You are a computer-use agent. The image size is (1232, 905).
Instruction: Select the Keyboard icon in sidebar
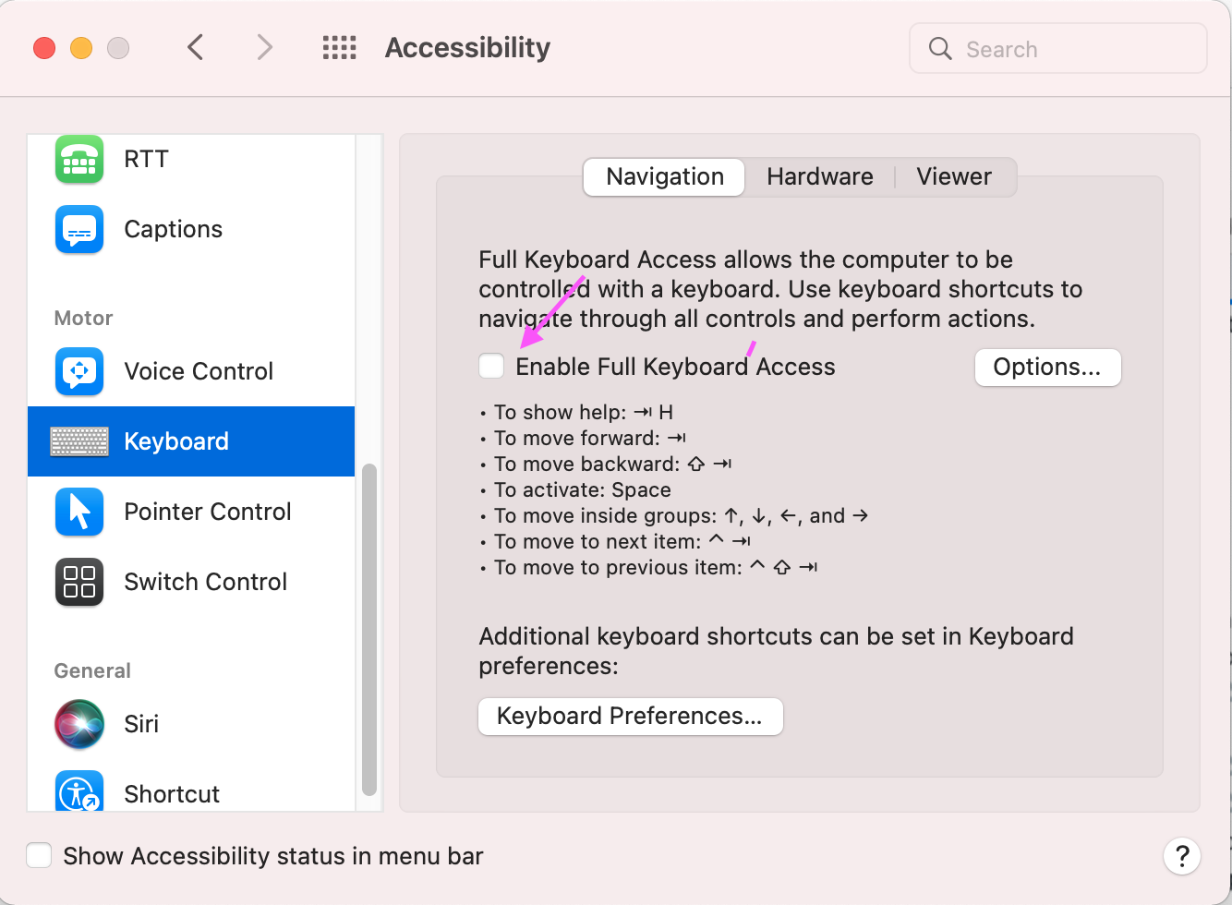[x=79, y=441]
